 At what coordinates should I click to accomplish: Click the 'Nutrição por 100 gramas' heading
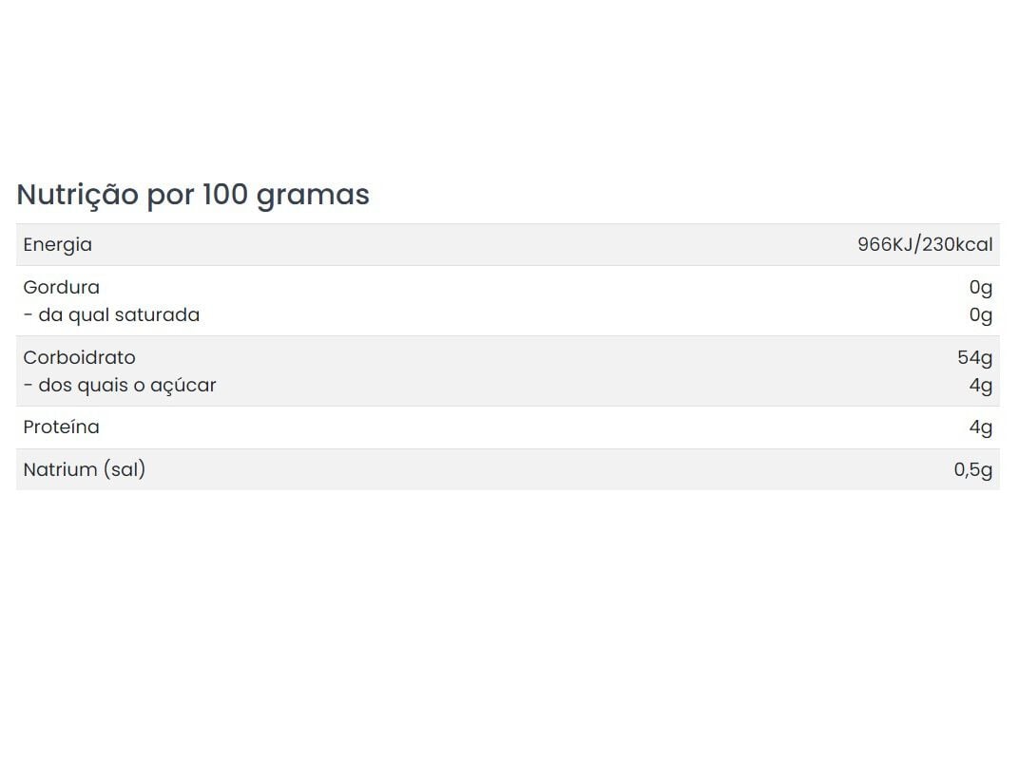(193, 195)
